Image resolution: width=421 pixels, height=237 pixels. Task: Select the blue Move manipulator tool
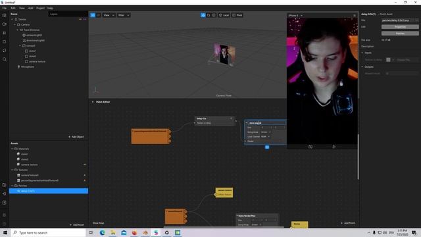(203, 15)
